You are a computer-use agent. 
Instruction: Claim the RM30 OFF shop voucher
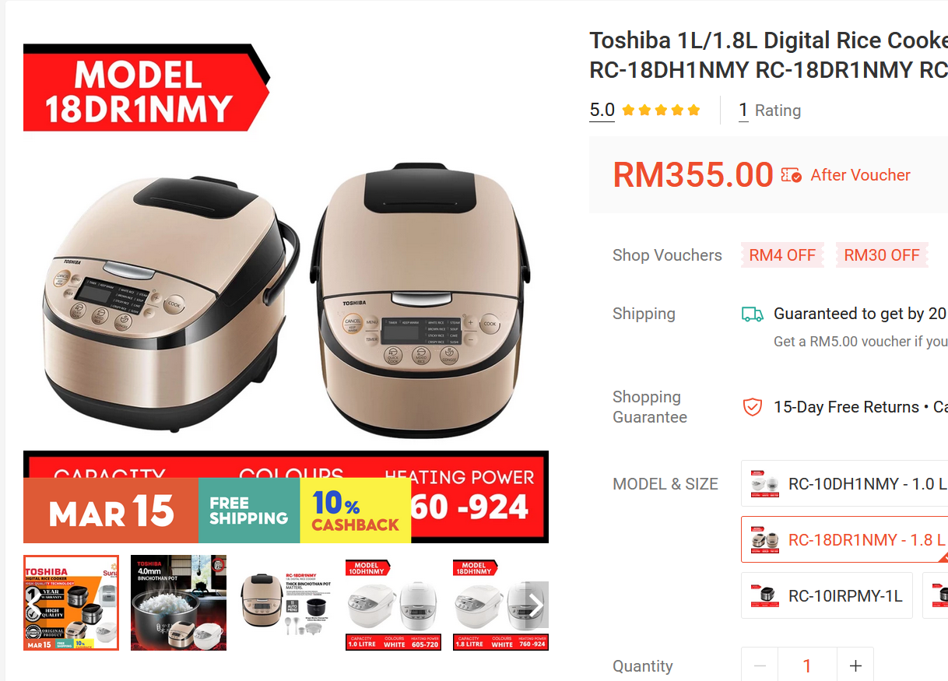(x=882, y=255)
